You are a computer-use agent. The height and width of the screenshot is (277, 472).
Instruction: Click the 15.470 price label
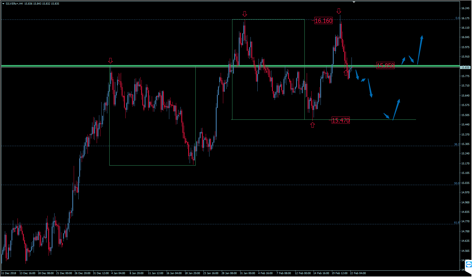341,120
